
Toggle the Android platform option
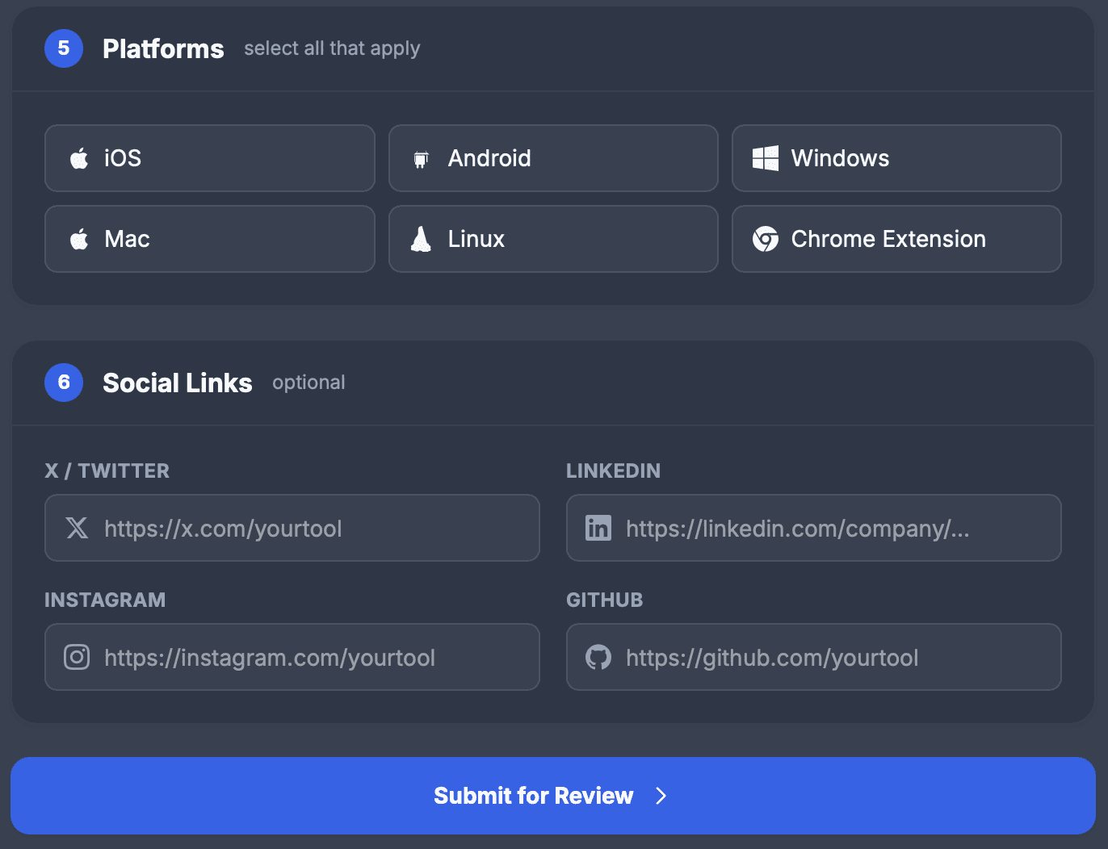point(553,158)
